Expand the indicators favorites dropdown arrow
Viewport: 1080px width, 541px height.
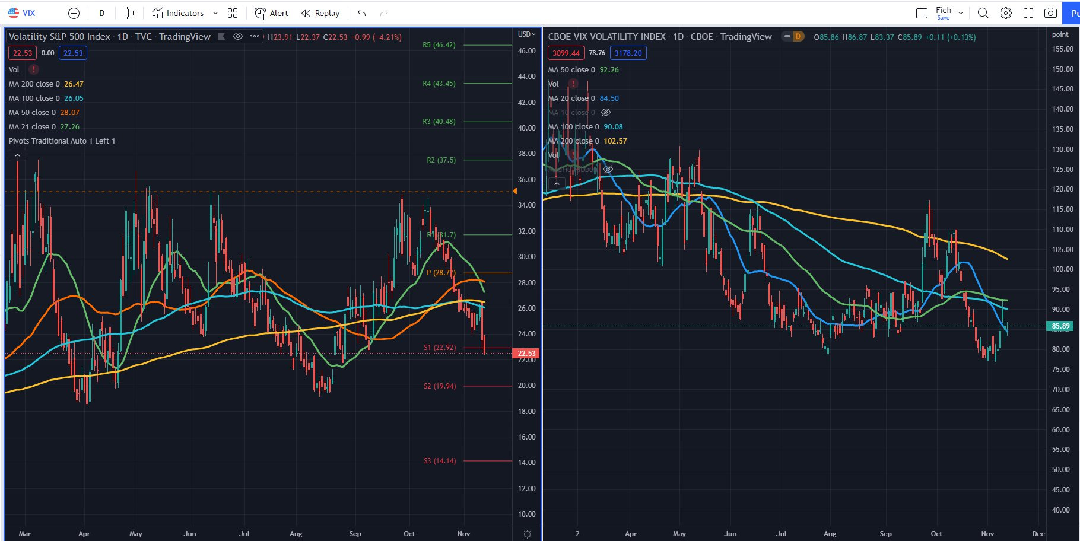pyautogui.click(x=215, y=13)
